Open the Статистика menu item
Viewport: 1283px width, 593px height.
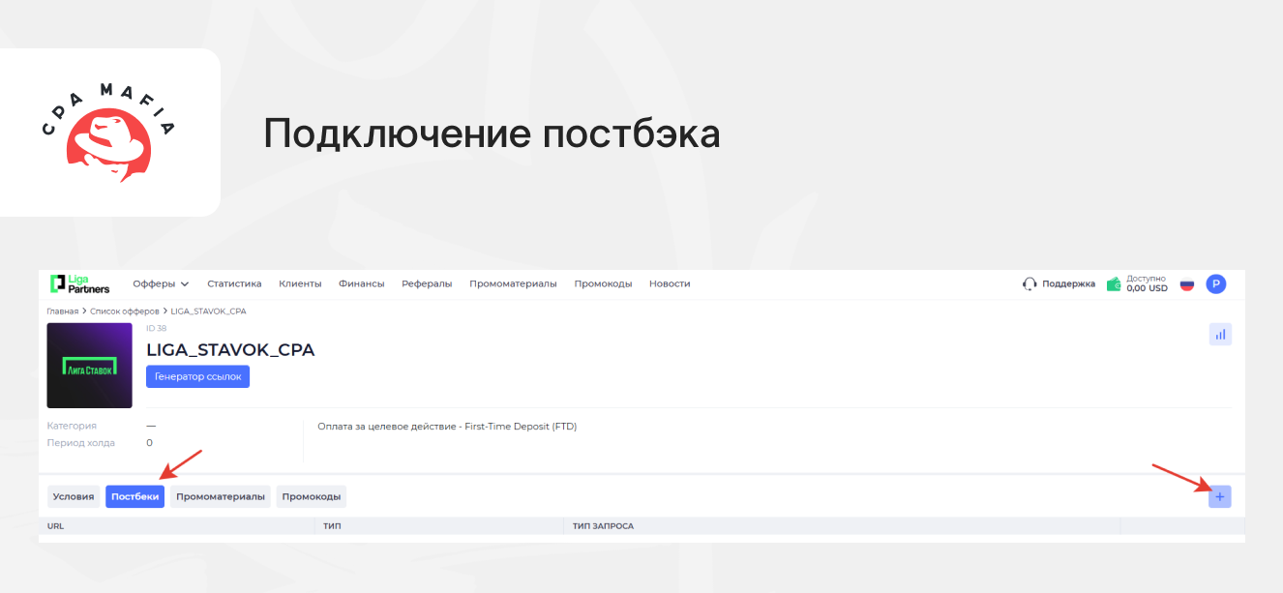234,283
